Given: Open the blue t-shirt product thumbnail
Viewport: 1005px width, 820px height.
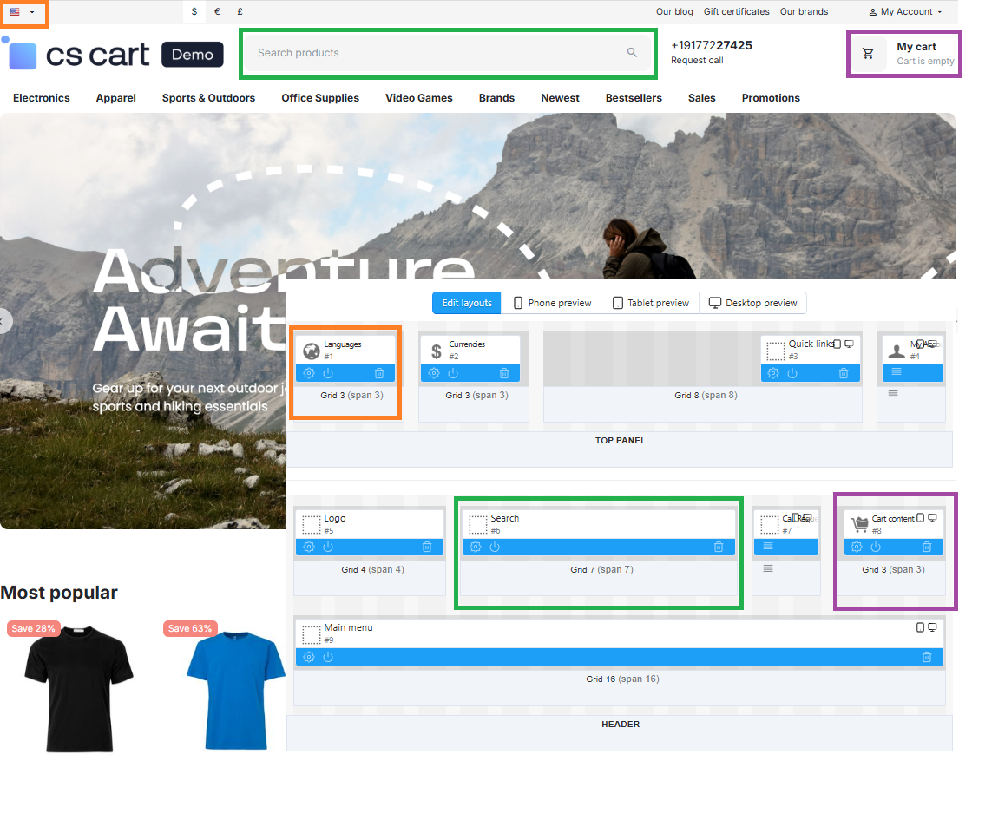Looking at the screenshot, I should (236, 689).
